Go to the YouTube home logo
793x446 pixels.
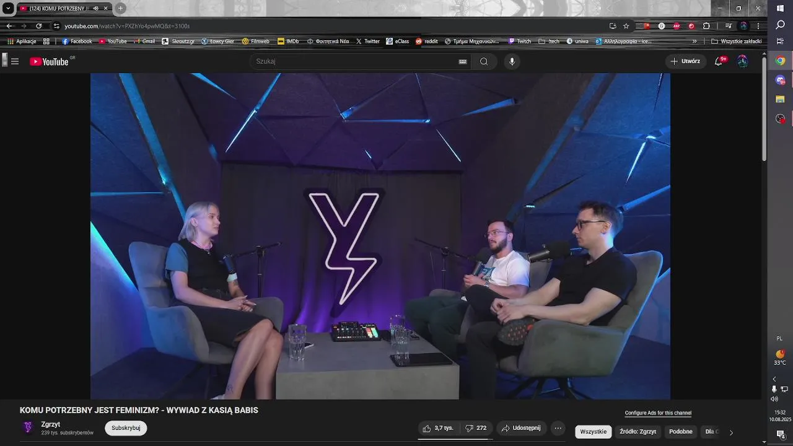click(49, 61)
